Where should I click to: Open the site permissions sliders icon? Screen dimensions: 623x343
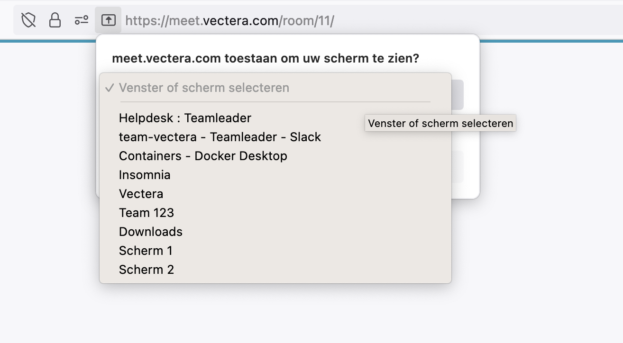click(x=82, y=20)
